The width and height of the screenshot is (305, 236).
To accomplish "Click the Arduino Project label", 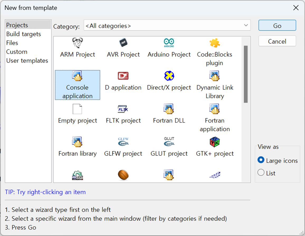I will pos(169,54).
